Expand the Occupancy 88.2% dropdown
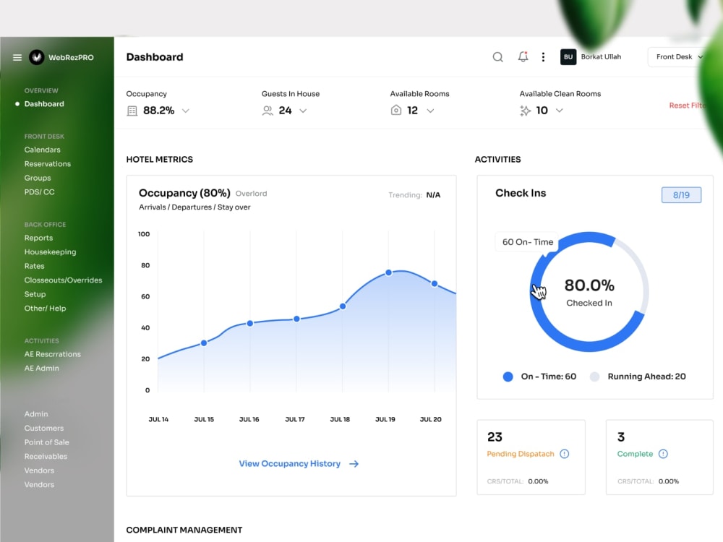723x542 pixels. 185,111
